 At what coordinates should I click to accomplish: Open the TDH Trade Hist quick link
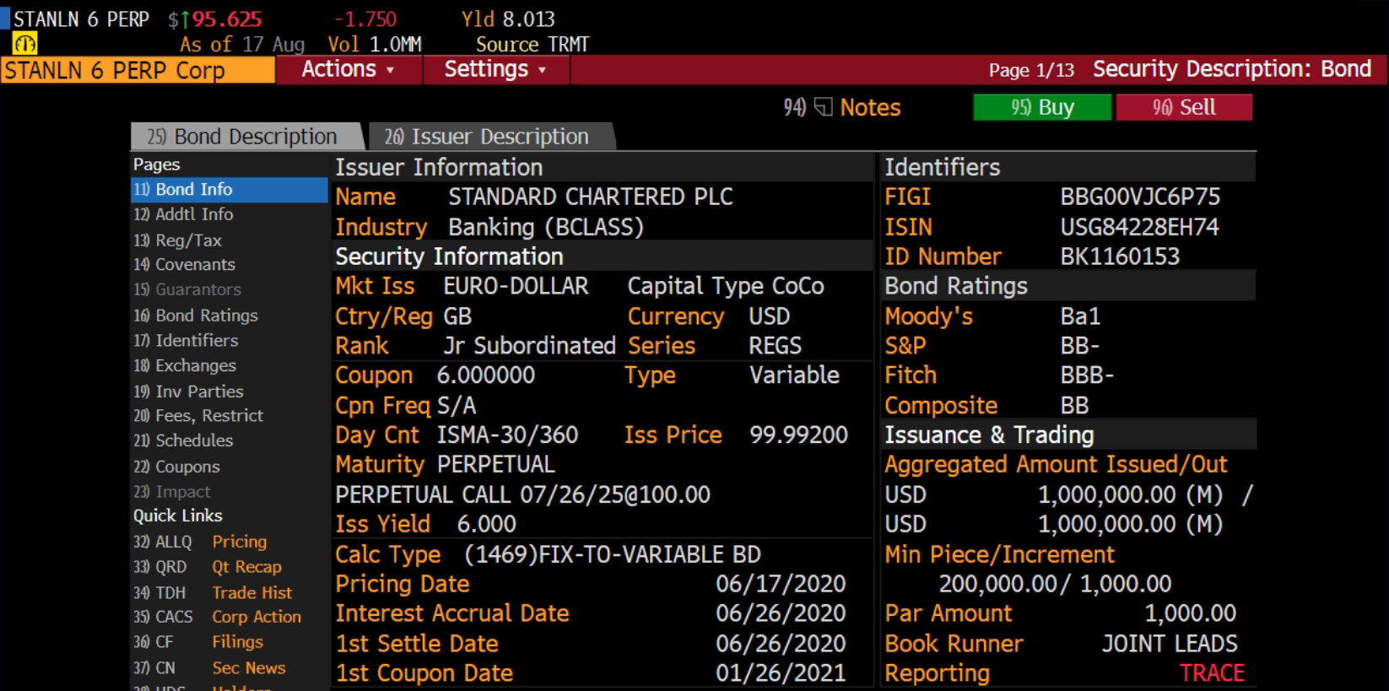(x=213, y=592)
